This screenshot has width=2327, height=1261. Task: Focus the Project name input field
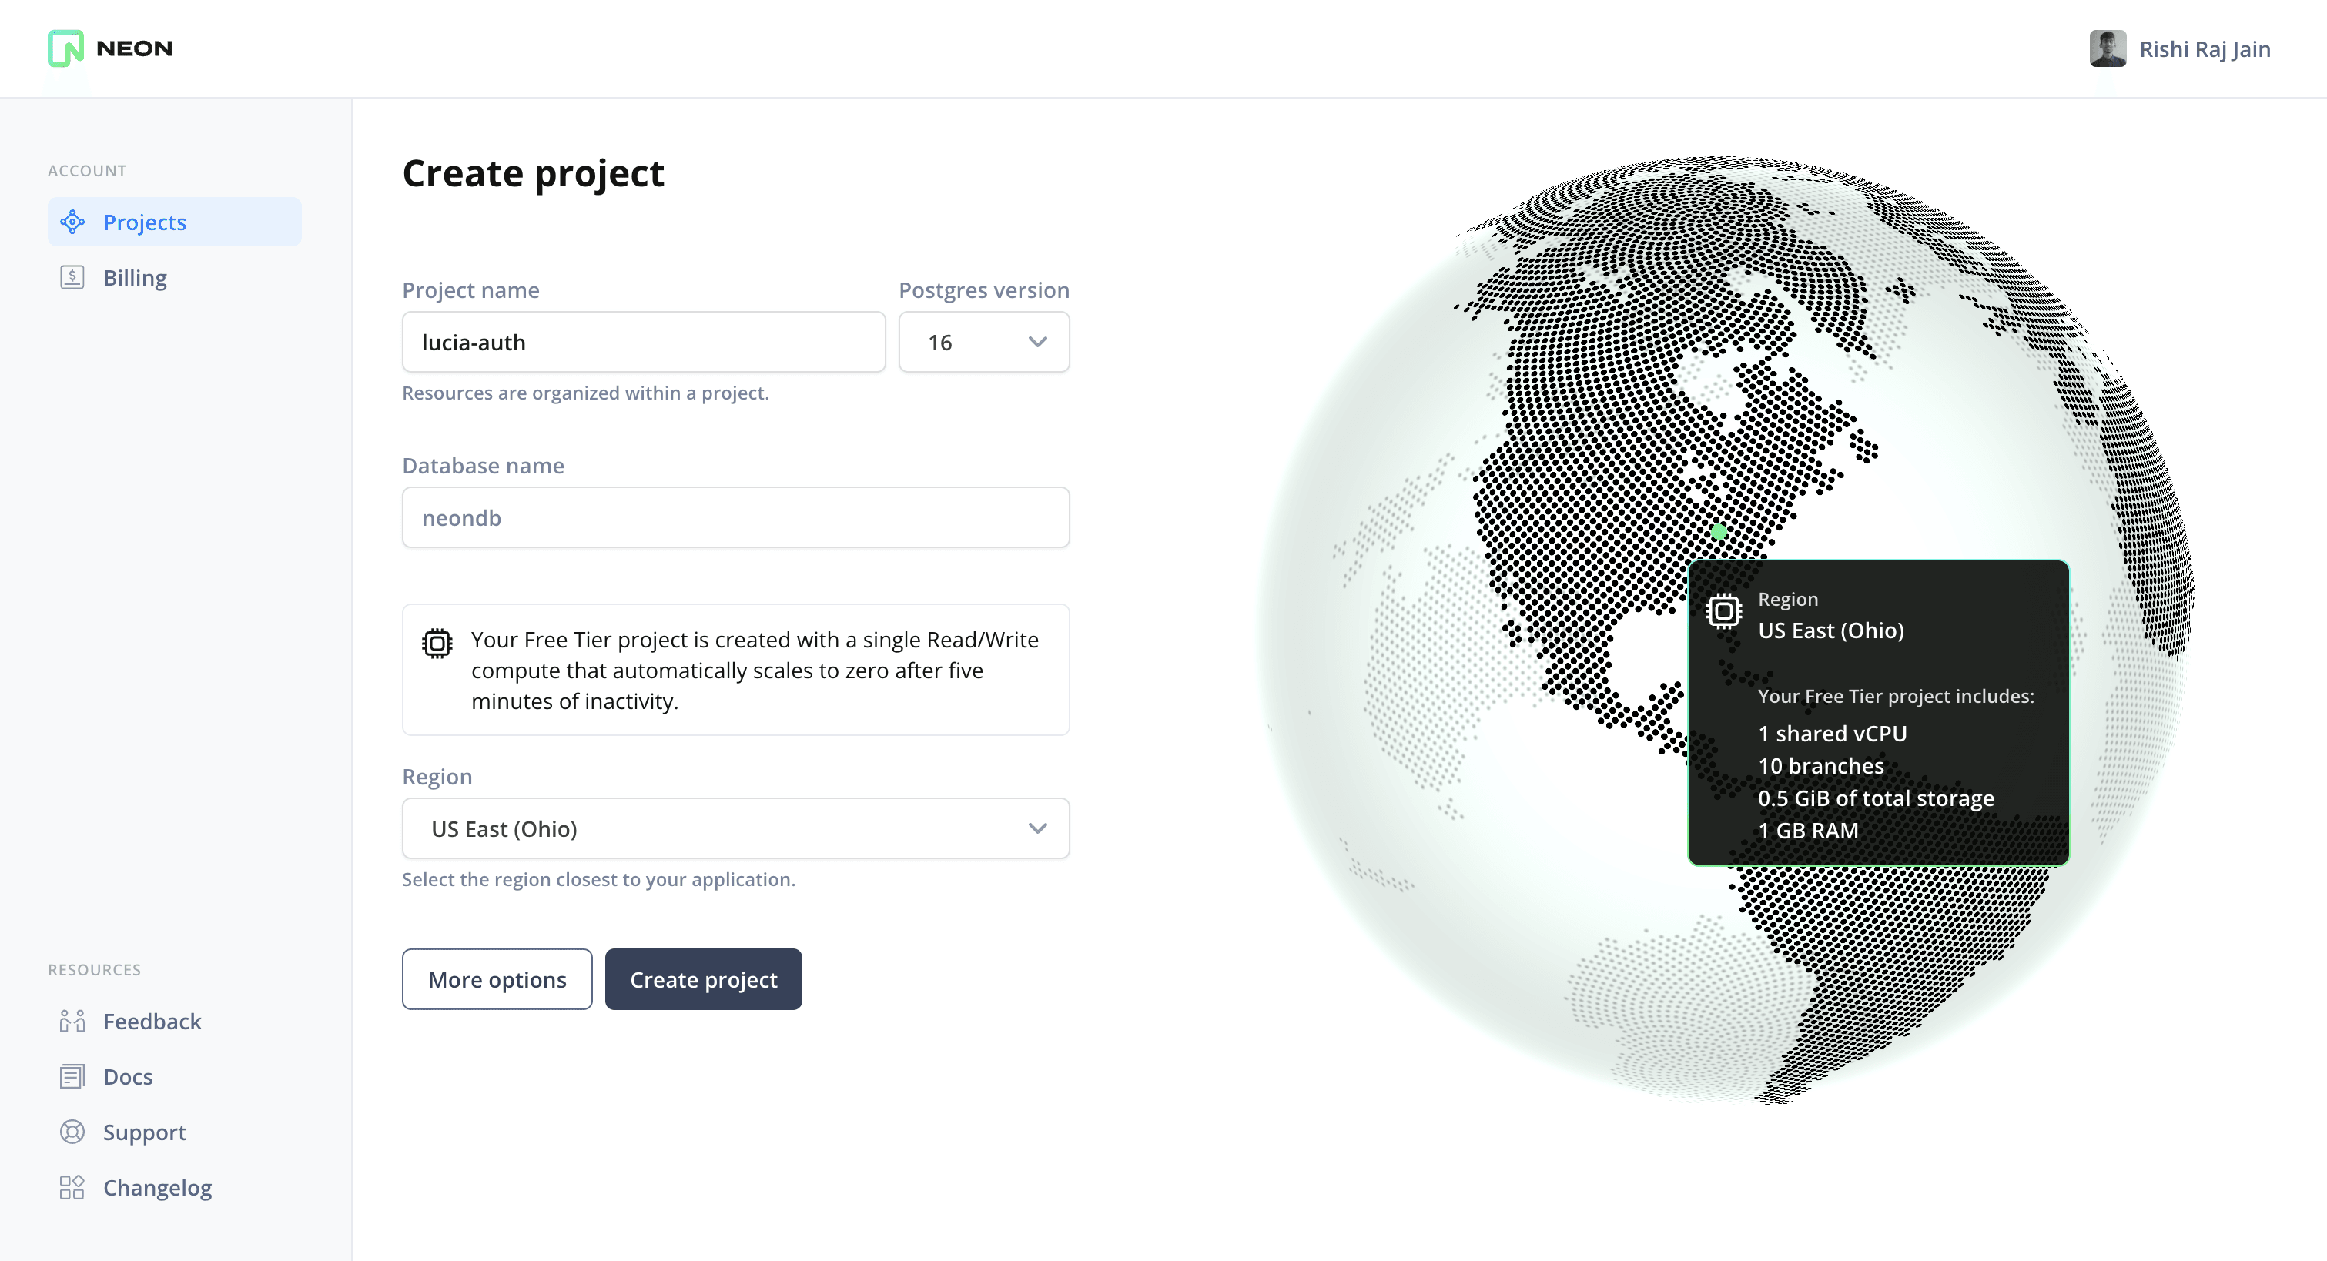[643, 343]
